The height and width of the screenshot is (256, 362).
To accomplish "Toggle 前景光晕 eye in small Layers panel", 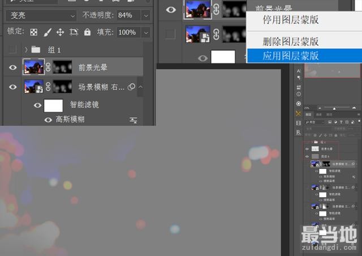I will [x=307, y=149].
